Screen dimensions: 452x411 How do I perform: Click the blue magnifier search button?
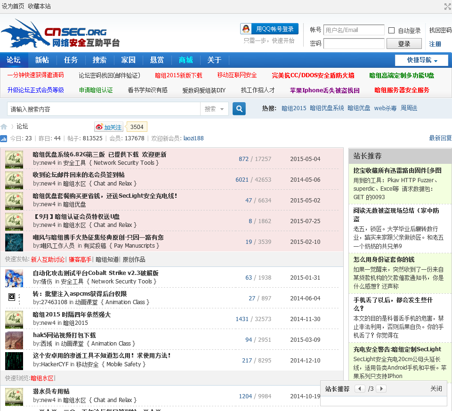[x=239, y=109]
